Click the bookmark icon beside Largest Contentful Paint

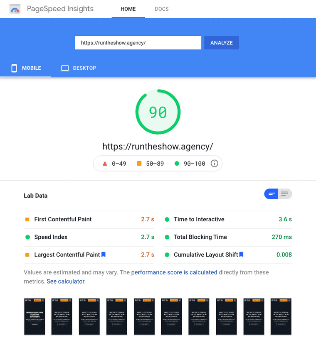point(104,254)
